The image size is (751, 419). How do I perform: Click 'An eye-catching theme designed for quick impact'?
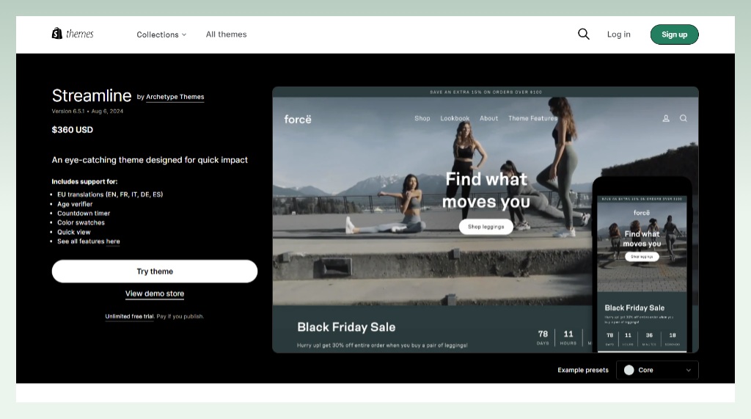pyautogui.click(x=150, y=160)
